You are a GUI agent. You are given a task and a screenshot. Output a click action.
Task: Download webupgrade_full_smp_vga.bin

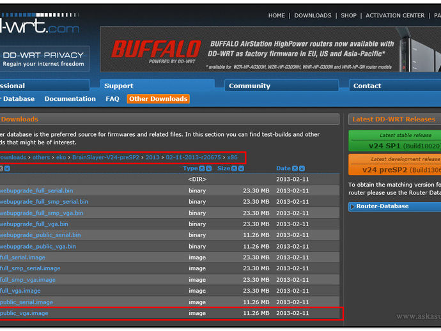click(42, 213)
